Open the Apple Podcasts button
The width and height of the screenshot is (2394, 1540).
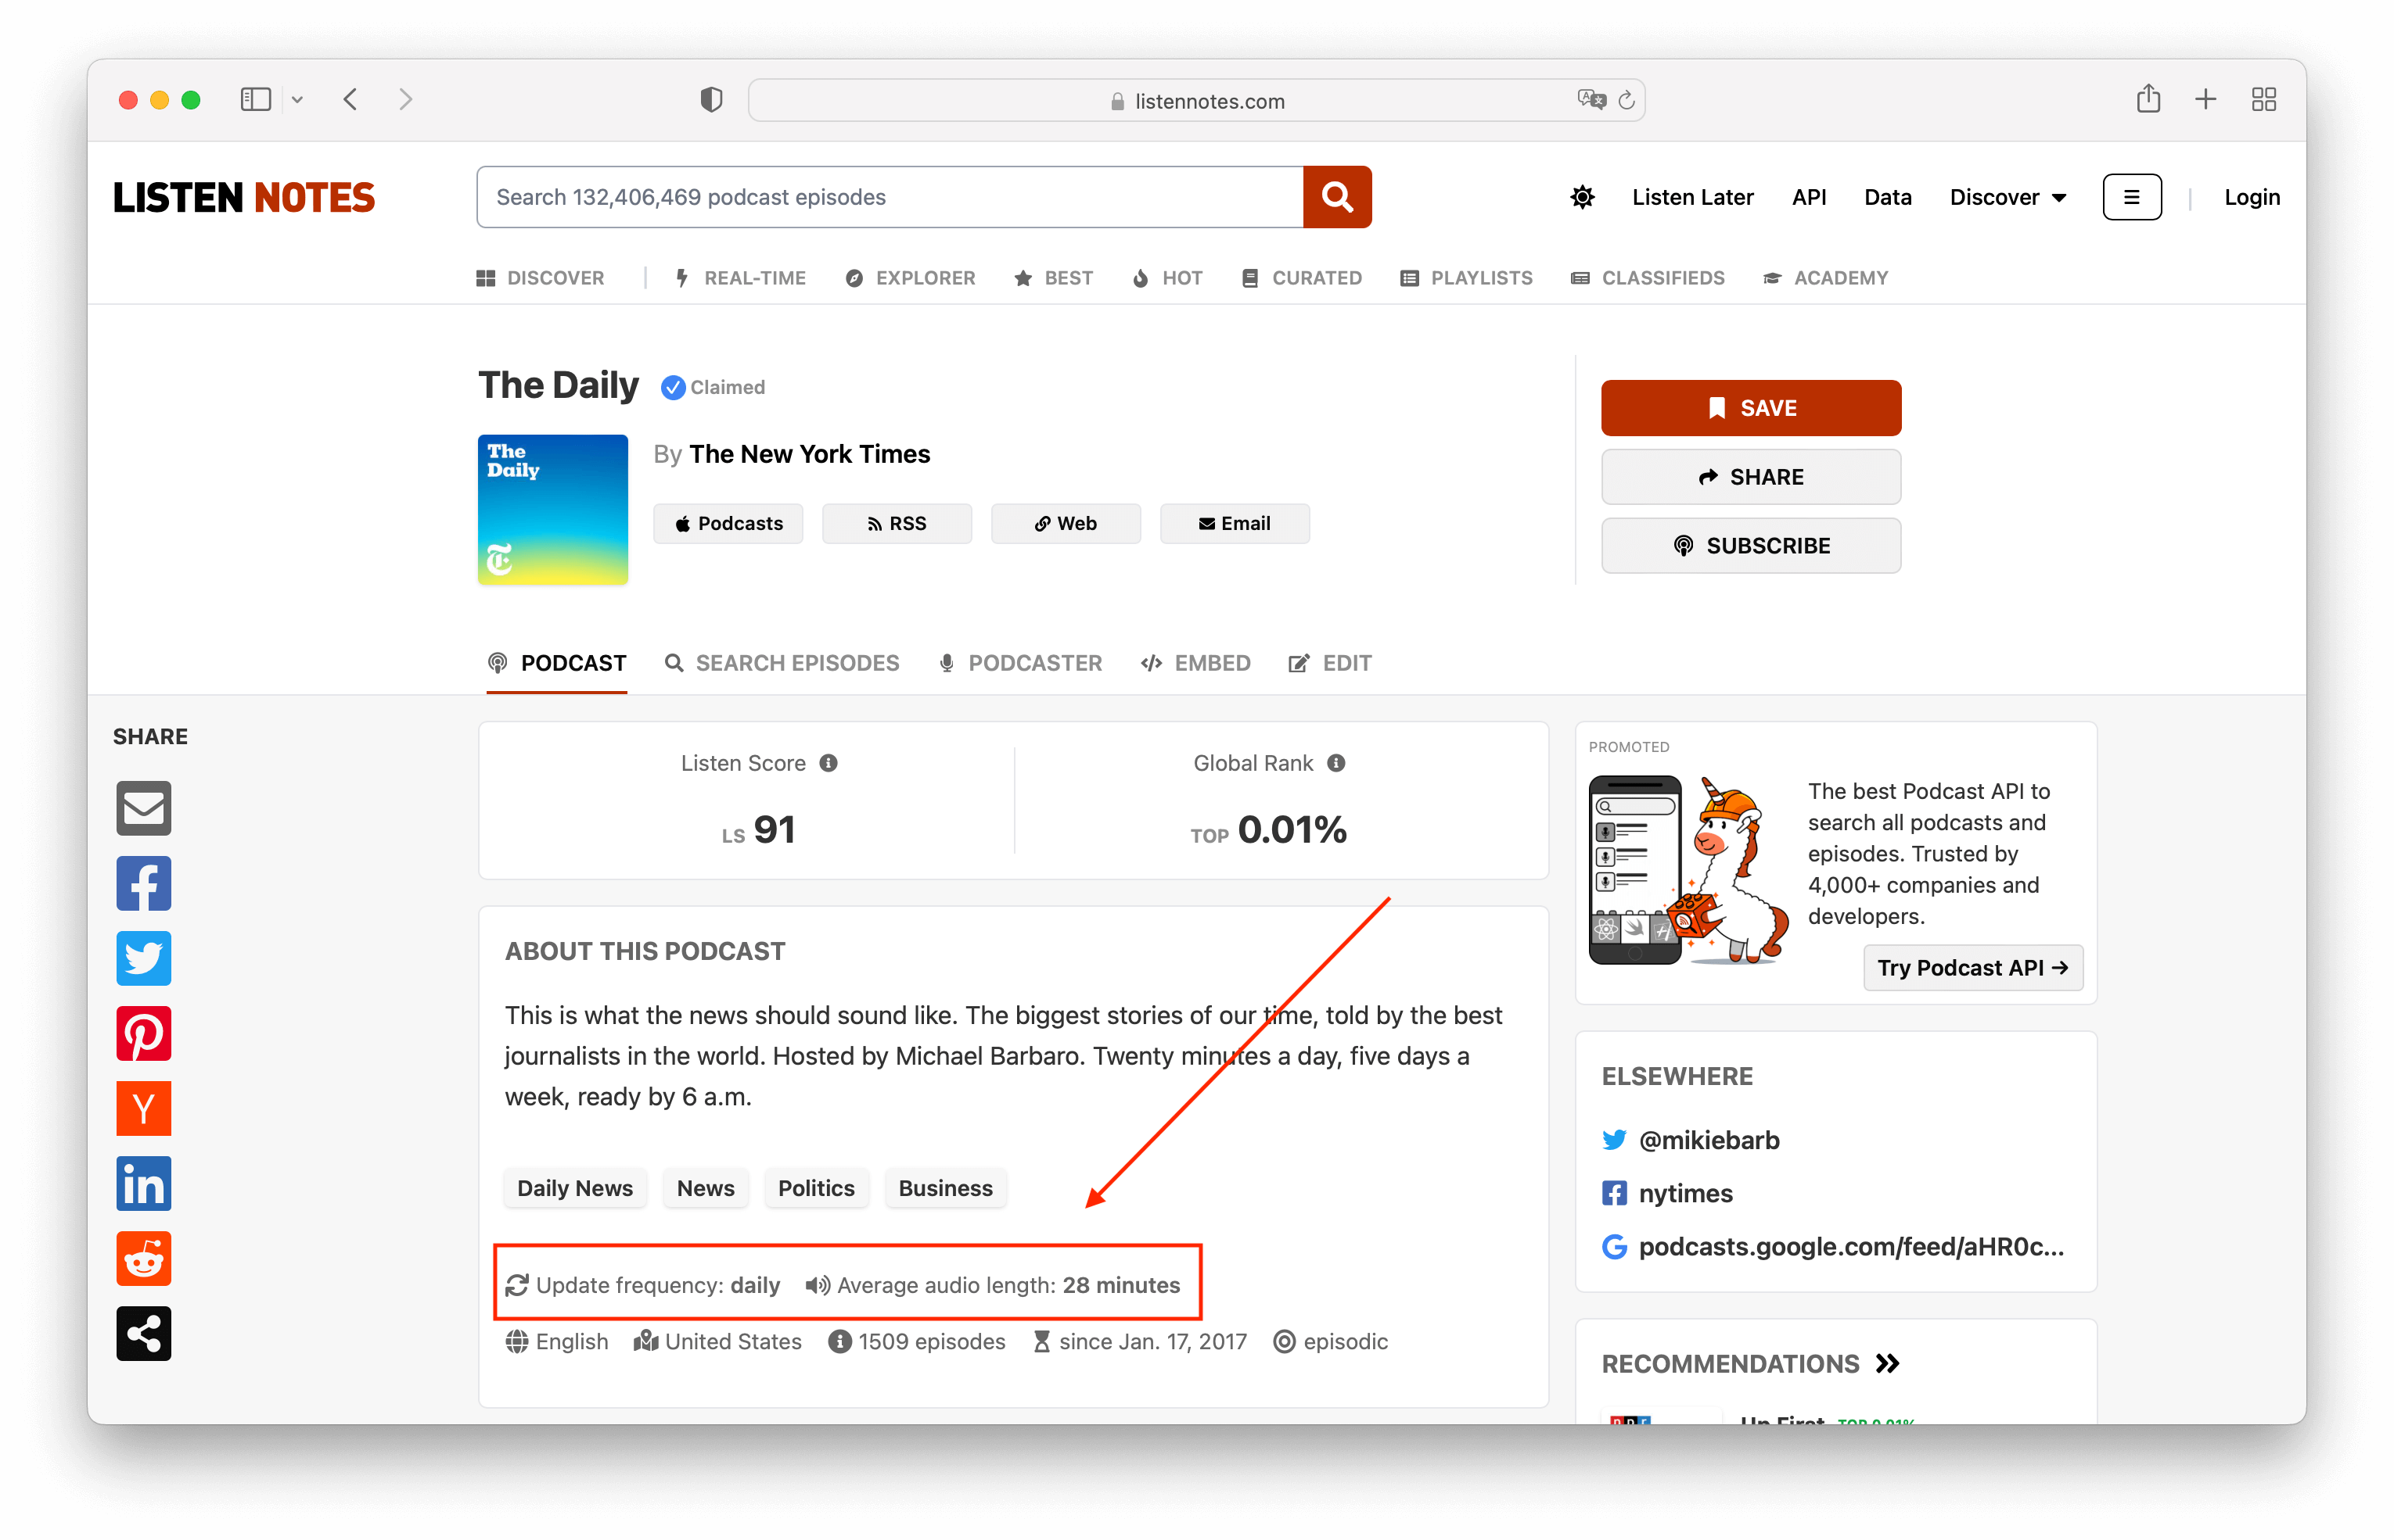point(728,524)
